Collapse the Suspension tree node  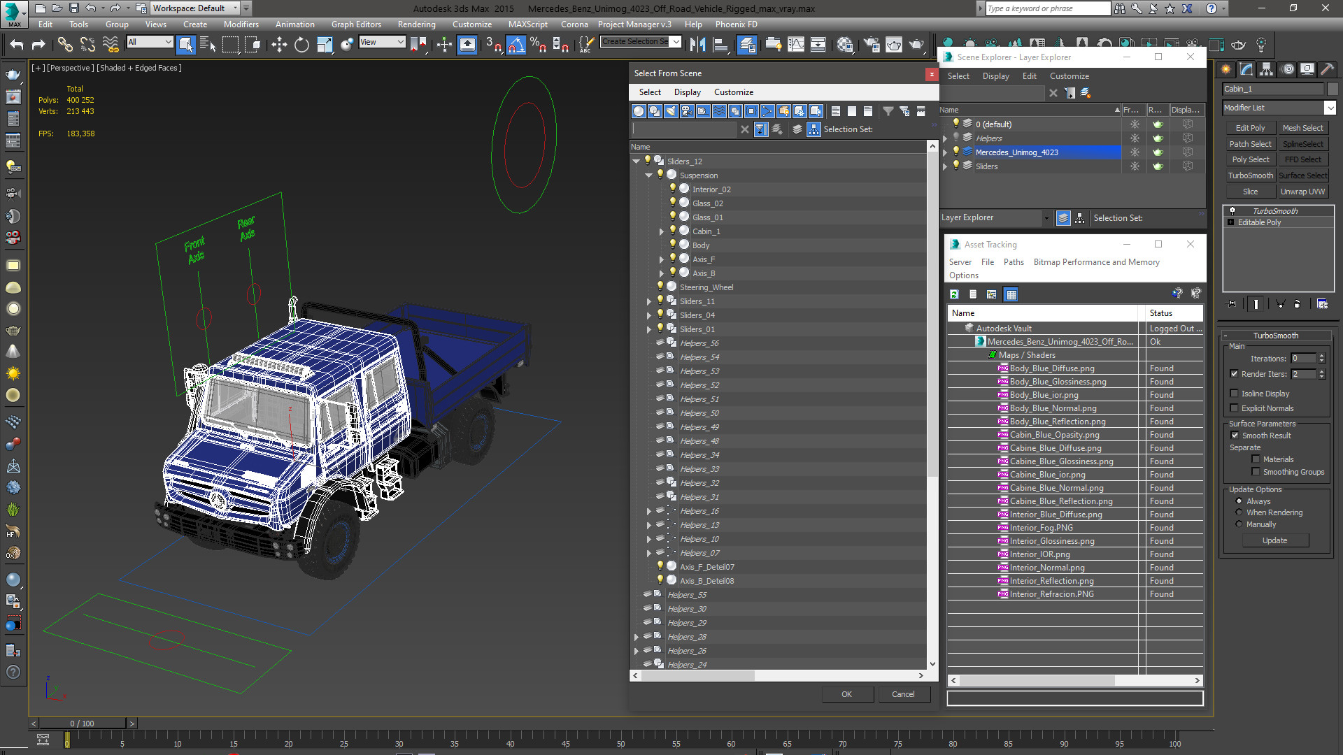point(648,175)
